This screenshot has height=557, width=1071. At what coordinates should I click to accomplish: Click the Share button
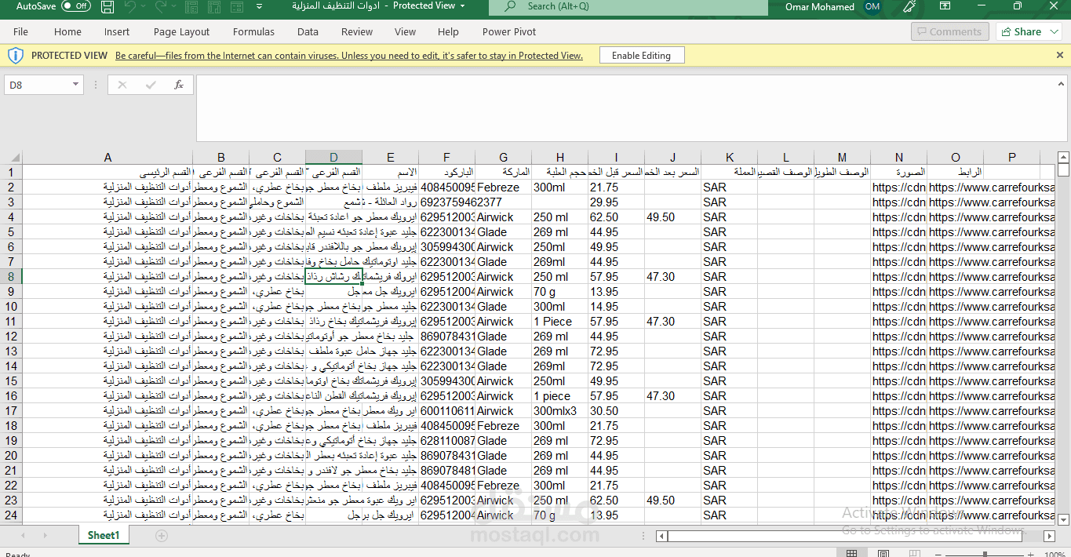(x=1020, y=31)
